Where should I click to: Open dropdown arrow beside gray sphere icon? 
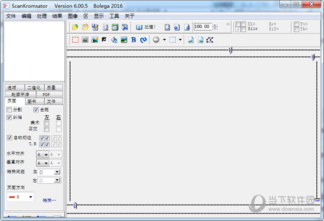point(164,39)
